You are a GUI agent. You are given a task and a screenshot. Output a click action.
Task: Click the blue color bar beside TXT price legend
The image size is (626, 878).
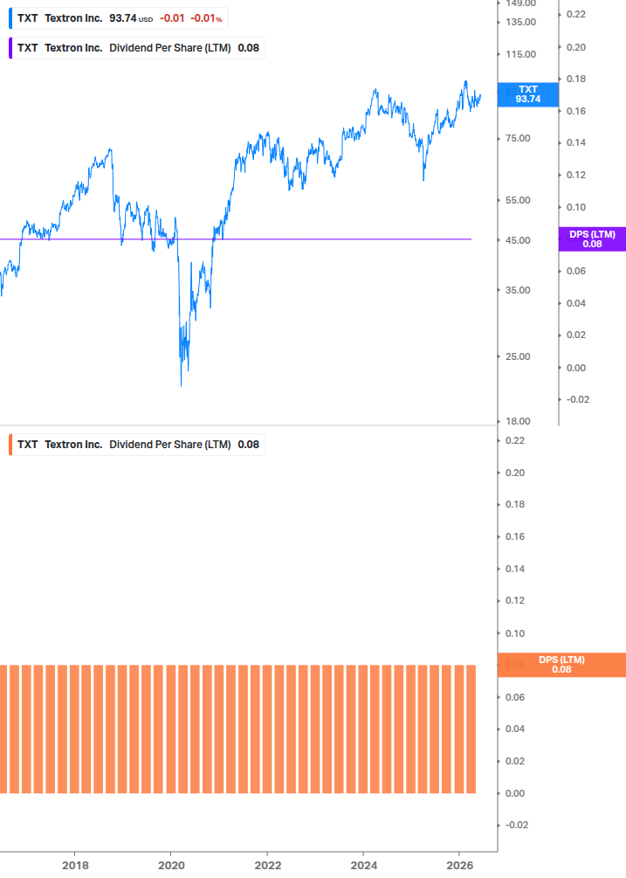(10, 18)
